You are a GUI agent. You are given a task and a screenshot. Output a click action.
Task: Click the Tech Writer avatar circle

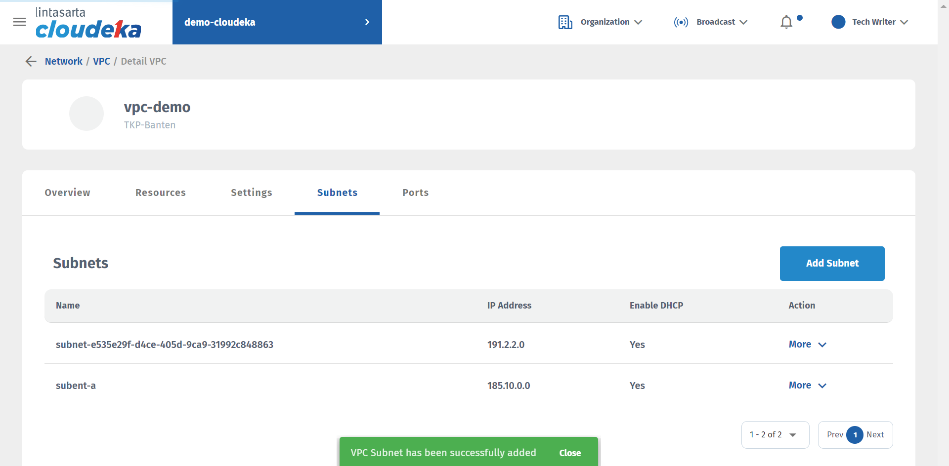pyautogui.click(x=838, y=22)
